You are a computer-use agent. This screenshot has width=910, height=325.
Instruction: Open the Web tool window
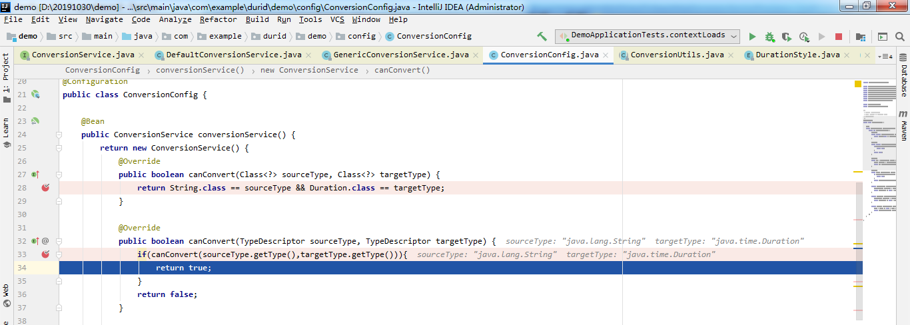pyautogui.click(x=6, y=295)
